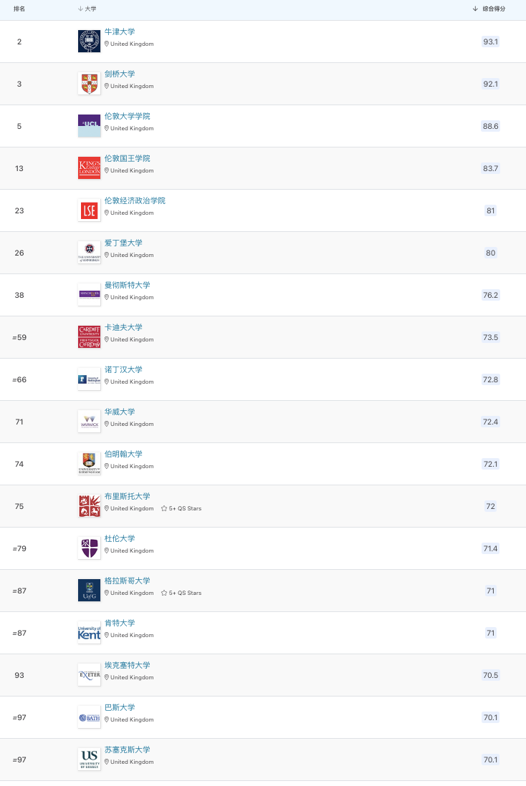Viewport: 526px width, 786px height.
Task: Open the 曼彻斯特大学 link
Action: point(127,285)
